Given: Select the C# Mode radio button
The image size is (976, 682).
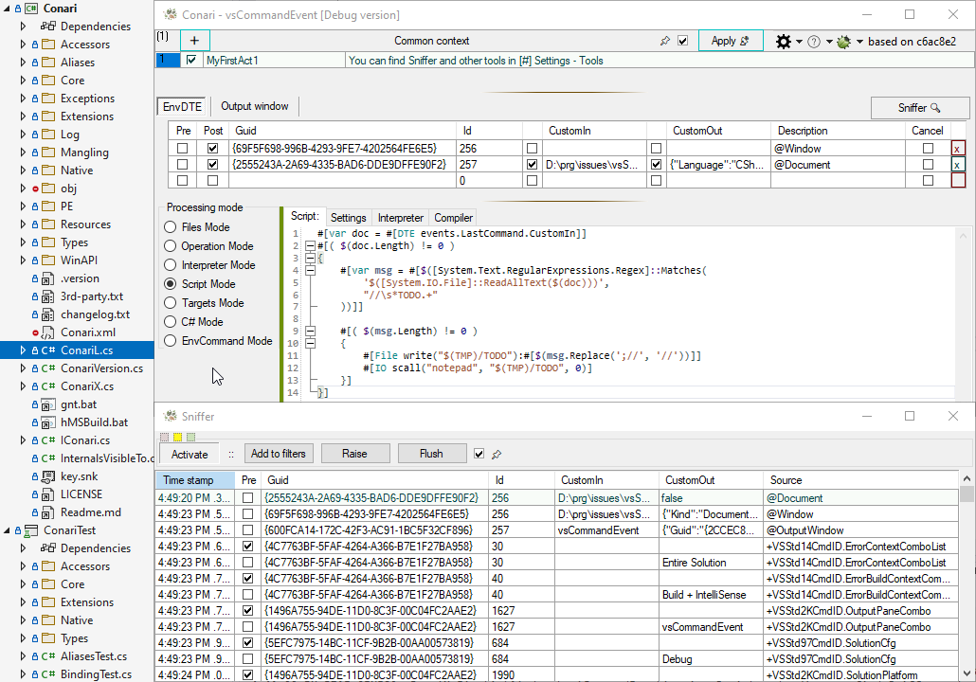Looking at the screenshot, I should pos(171,322).
